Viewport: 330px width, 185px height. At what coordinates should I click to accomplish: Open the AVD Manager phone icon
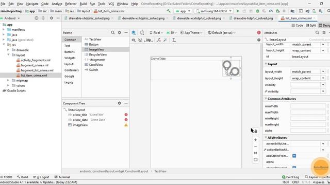point(314,11)
